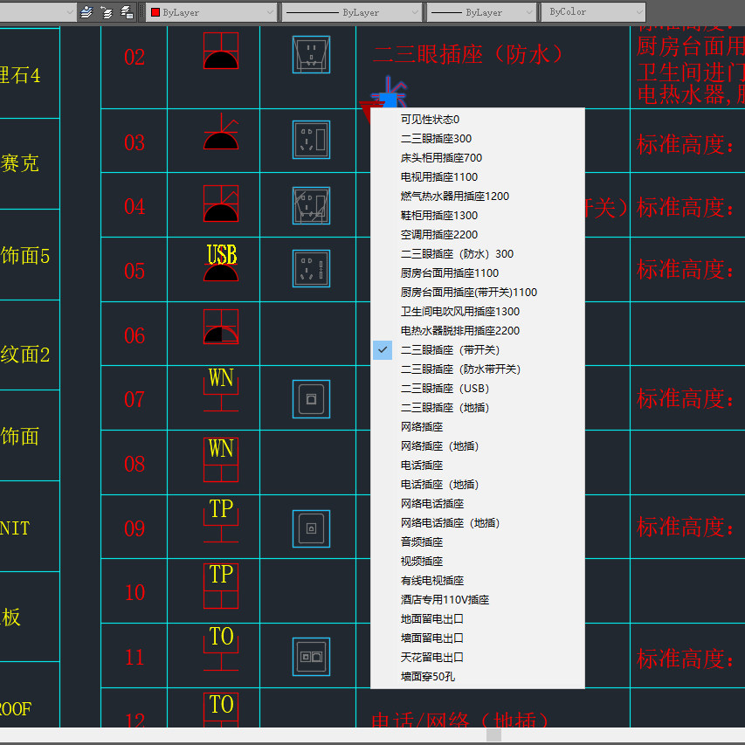Choose 卫生间电吹风用插座1300 option

coord(478,312)
